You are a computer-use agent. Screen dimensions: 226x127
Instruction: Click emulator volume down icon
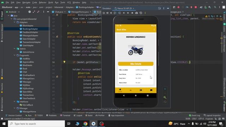pyautogui.click(x=111, y=13)
